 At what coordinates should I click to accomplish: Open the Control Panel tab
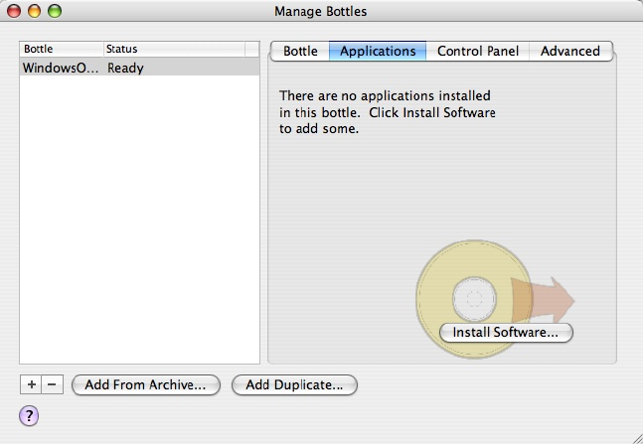click(478, 51)
